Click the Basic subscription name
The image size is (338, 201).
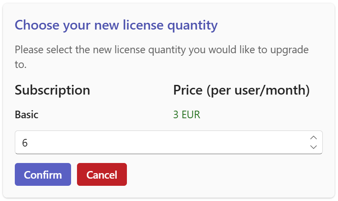click(x=27, y=114)
